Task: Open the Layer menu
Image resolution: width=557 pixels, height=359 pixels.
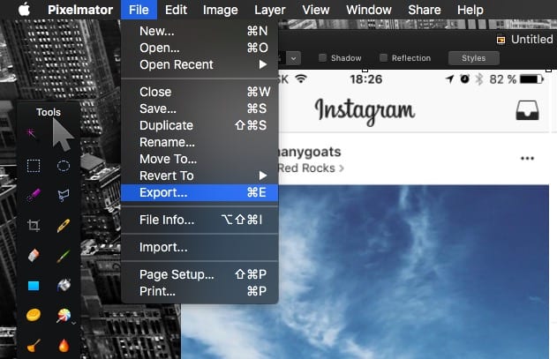Action: pos(269,10)
